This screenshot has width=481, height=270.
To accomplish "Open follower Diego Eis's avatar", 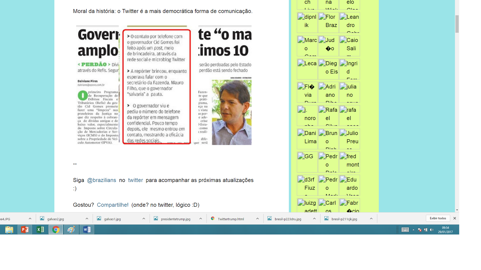I will coord(328,69).
